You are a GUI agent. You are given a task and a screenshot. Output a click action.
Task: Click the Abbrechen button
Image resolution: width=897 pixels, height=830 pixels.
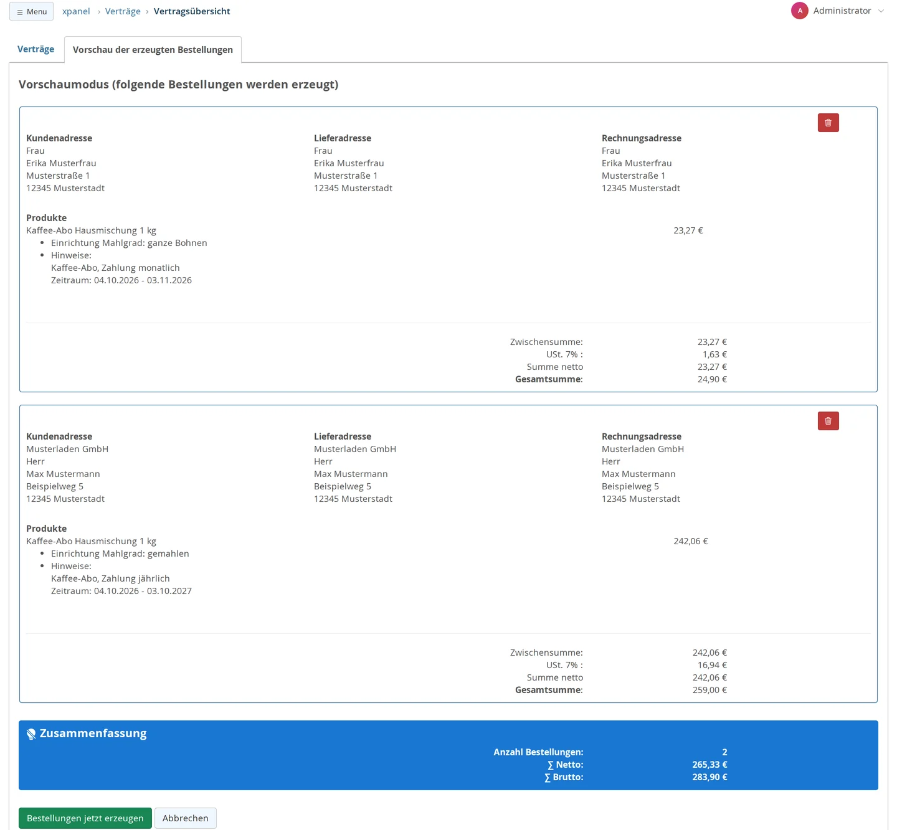186,818
